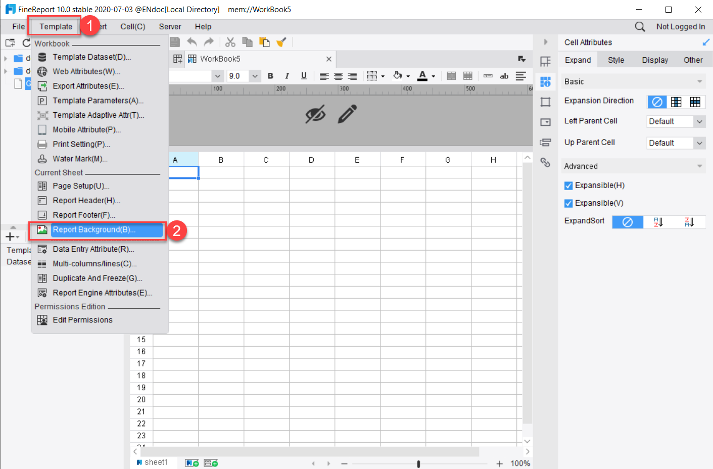Disable the Expansible(H) checkbox
The width and height of the screenshot is (713, 469).
pyautogui.click(x=567, y=185)
